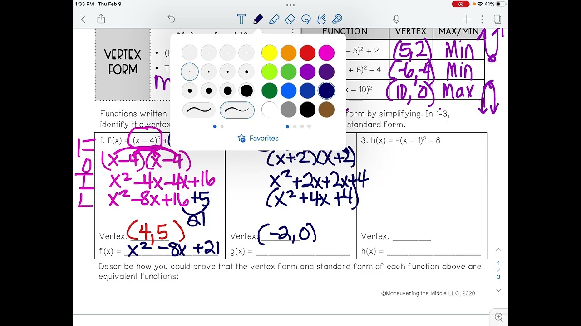581x326 pixels.
Task: Open the zoom magnifier at bottom right
Action: (499, 317)
